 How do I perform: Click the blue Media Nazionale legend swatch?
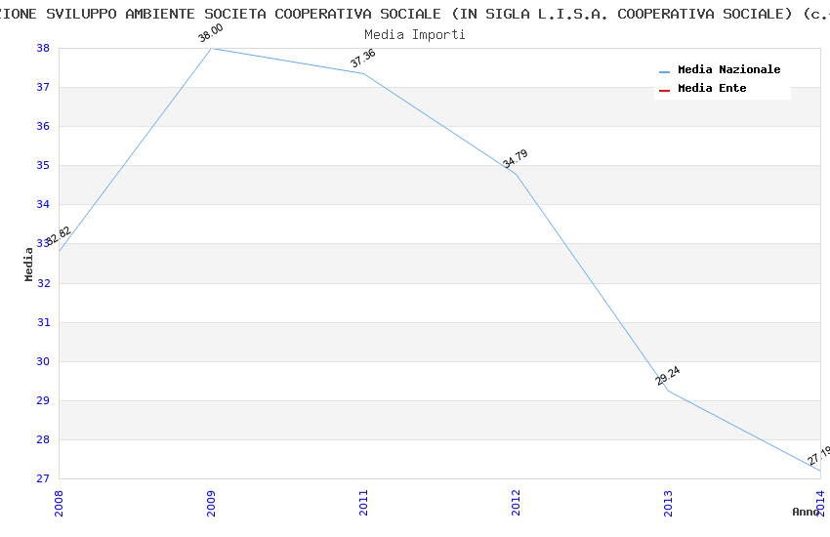tap(665, 71)
